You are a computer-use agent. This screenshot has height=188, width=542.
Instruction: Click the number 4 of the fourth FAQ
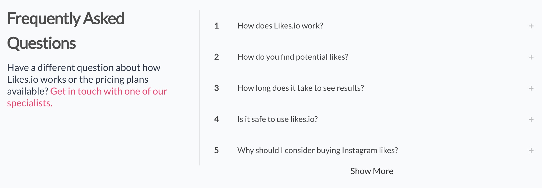pyautogui.click(x=216, y=119)
